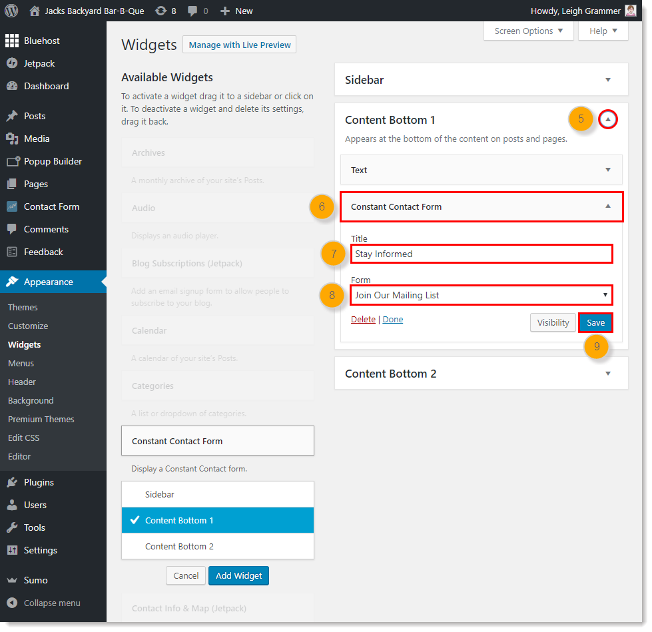Click the Popup Builder icon
This screenshot has height=632, width=652.
pyautogui.click(x=13, y=161)
